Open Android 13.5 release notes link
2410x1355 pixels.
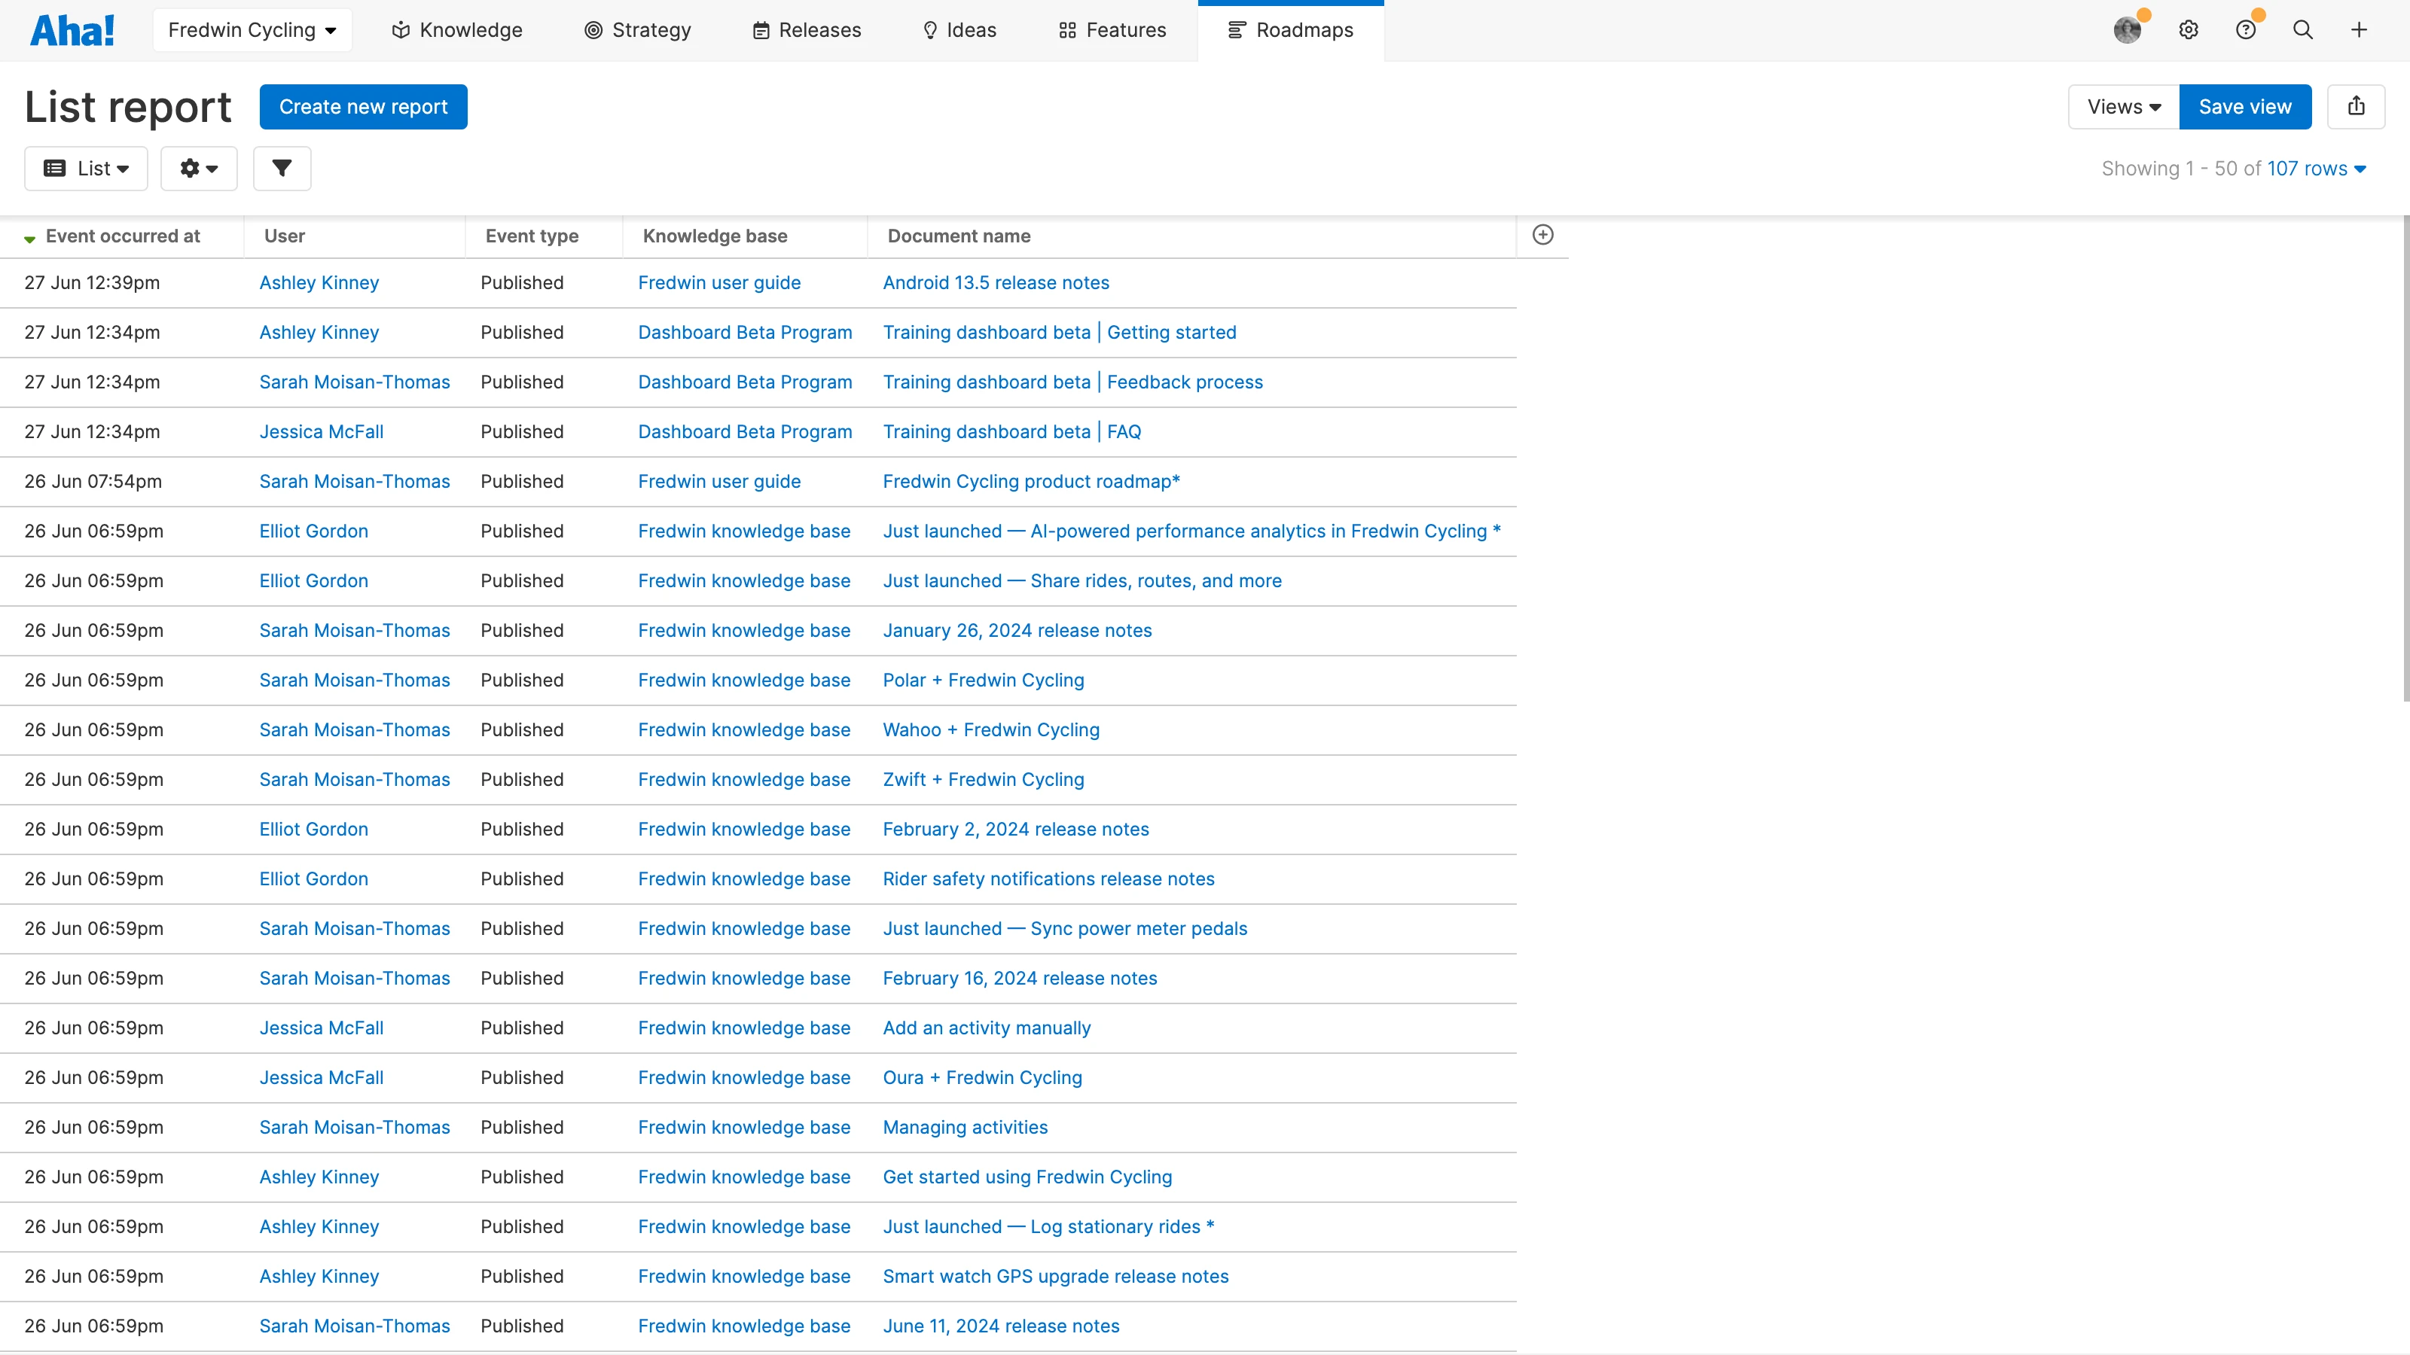996,282
